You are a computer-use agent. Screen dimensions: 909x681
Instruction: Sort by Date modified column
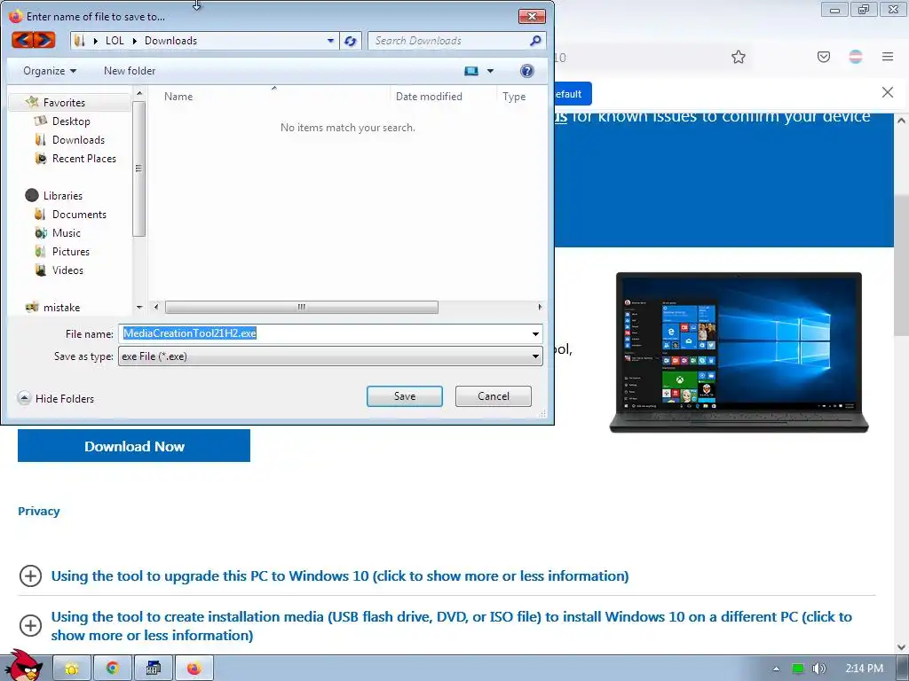(x=429, y=97)
